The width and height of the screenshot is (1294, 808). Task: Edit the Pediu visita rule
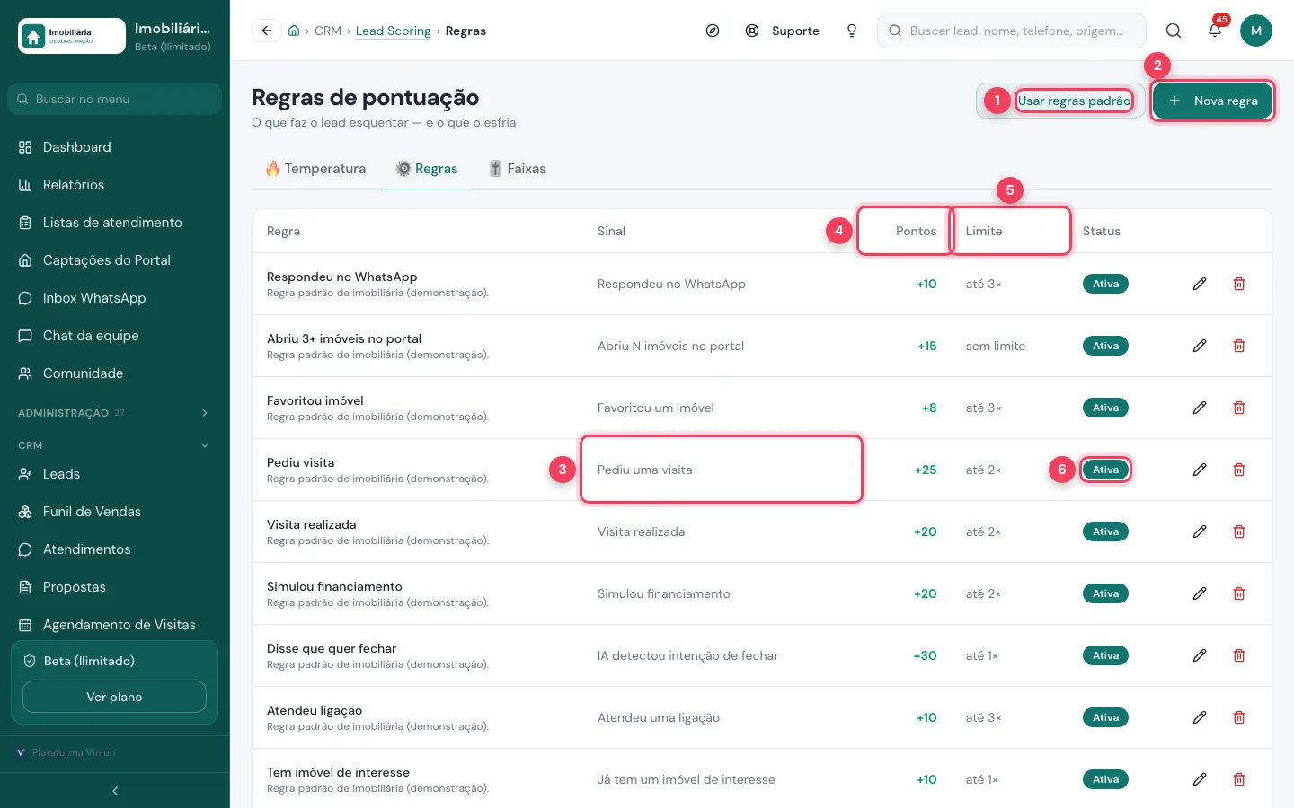point(1200,470)
